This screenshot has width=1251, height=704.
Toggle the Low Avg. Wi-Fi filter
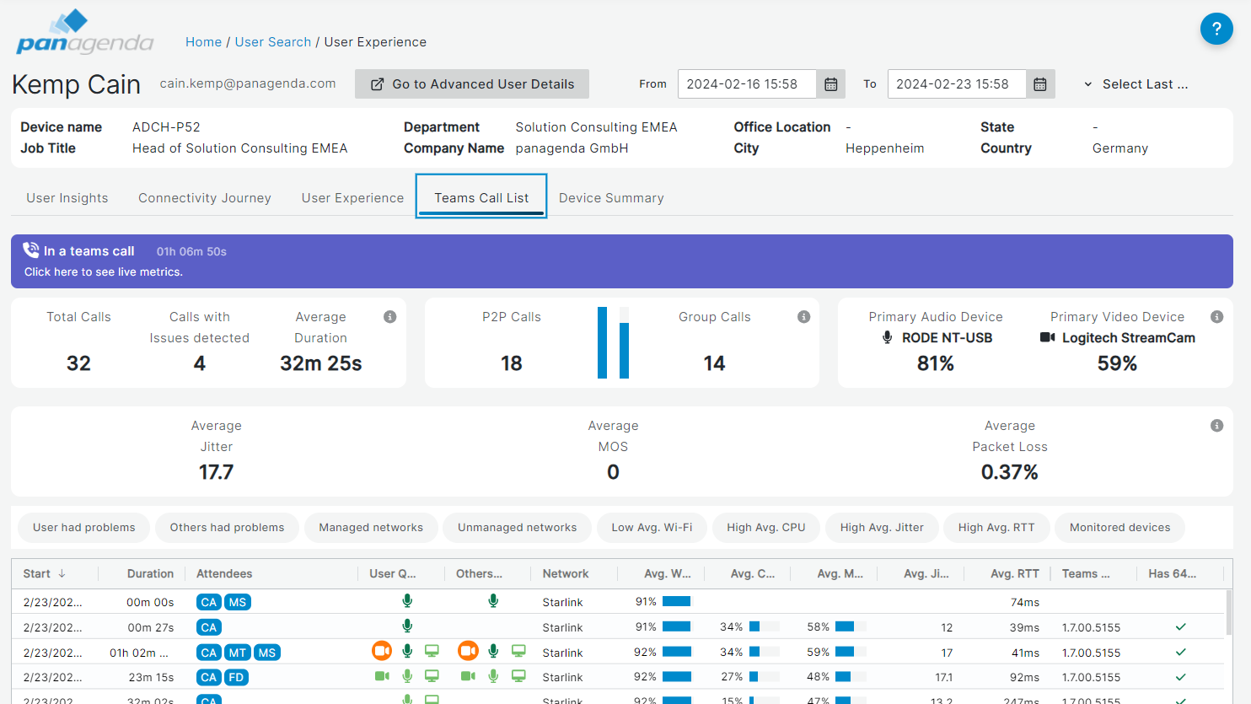pyautogui.click(x=652, y=528)
